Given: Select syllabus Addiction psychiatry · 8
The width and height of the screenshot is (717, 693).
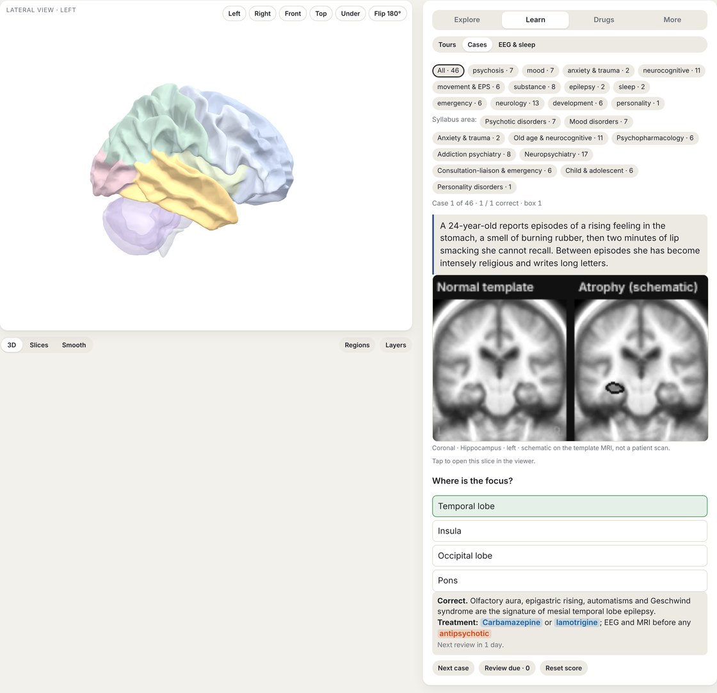Looking at the screenshot, I should (x=474, y=154).
